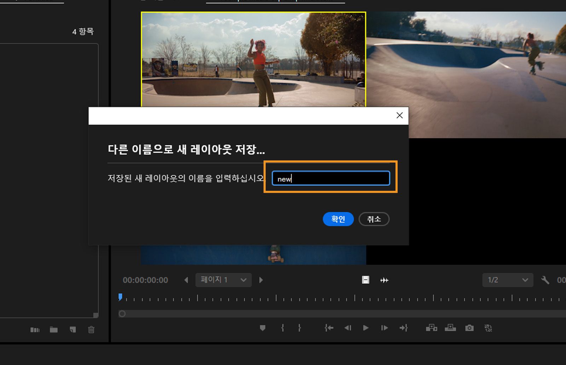
Task: Set an Out point with the Mark Out icon
Action: [299, 328]
